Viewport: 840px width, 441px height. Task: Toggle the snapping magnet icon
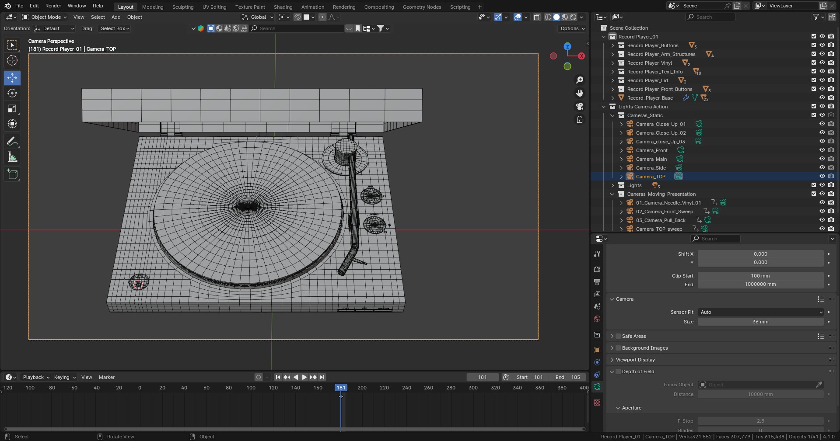[x=297, y=17]
